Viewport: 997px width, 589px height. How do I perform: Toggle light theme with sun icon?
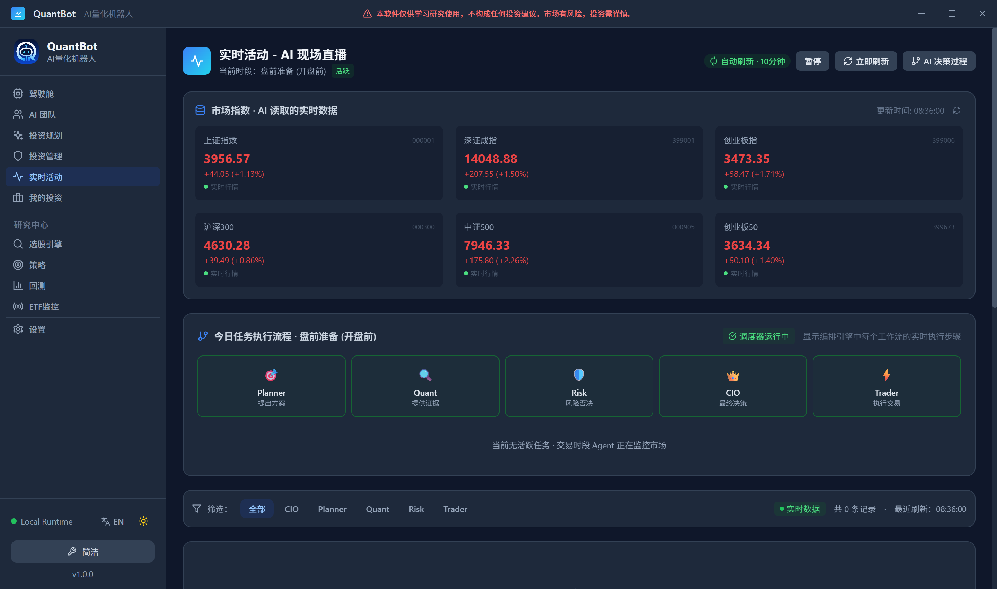click(143, 521)
